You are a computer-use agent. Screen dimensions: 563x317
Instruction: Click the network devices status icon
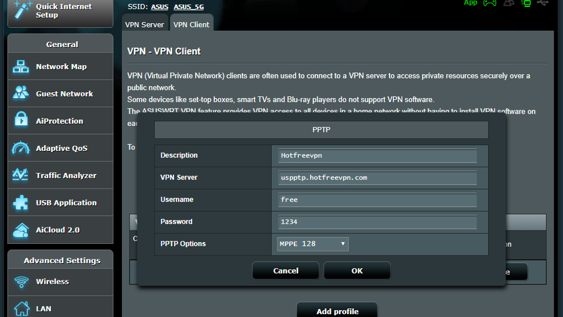pos(526,3)
